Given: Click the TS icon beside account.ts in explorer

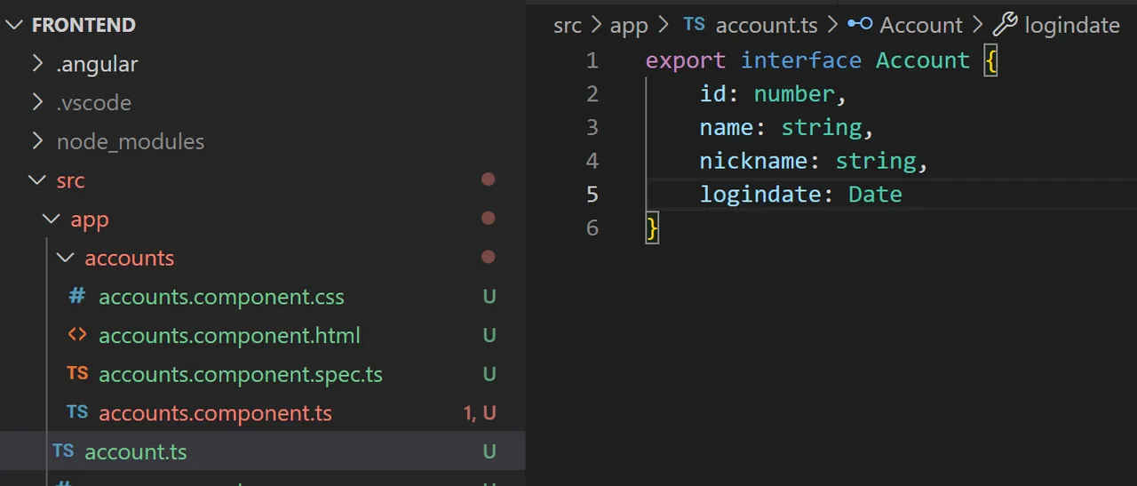Looking at the screenshot, I should tap(63, 450).
